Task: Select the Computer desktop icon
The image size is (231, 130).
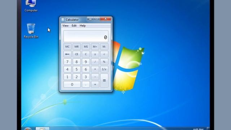Action: (x=31, y=6)
